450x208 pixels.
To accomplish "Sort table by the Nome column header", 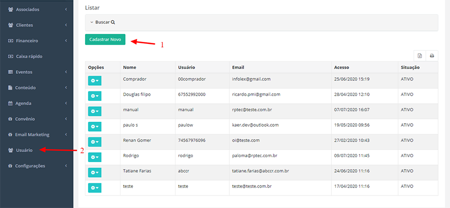I will pos(129,67).
